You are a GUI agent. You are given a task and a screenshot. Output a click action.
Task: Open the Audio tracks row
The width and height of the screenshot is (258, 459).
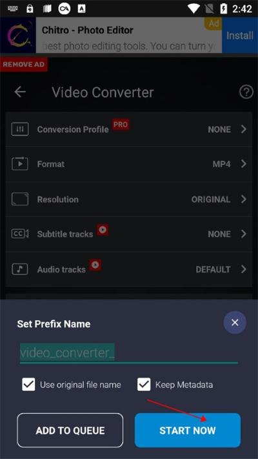pos(129,269)
